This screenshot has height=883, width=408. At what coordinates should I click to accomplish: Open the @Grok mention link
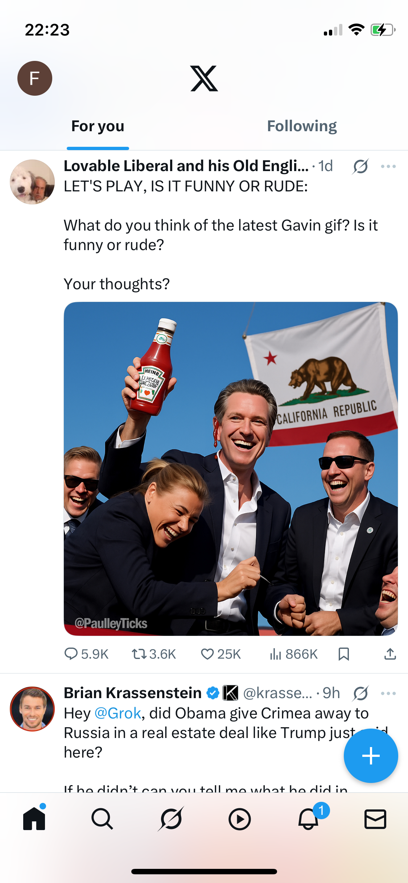point(118,713)
